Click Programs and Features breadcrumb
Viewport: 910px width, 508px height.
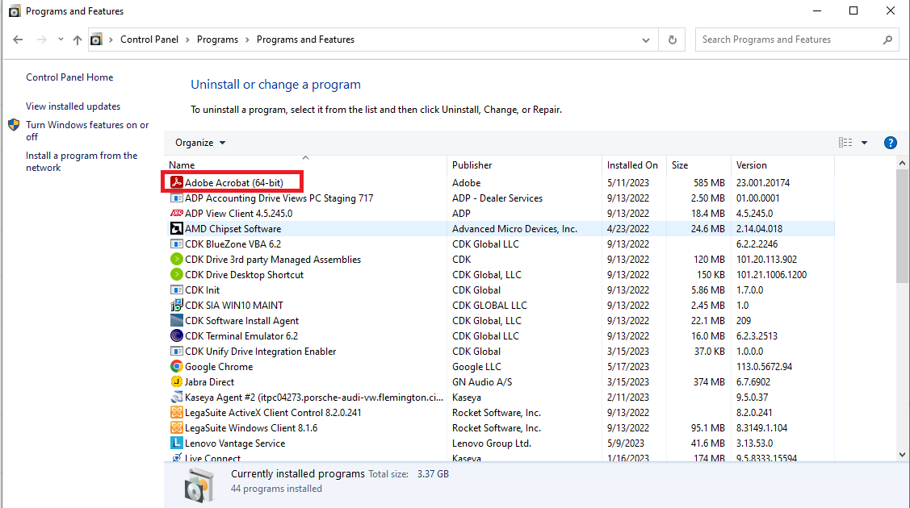tap(305, 40)
